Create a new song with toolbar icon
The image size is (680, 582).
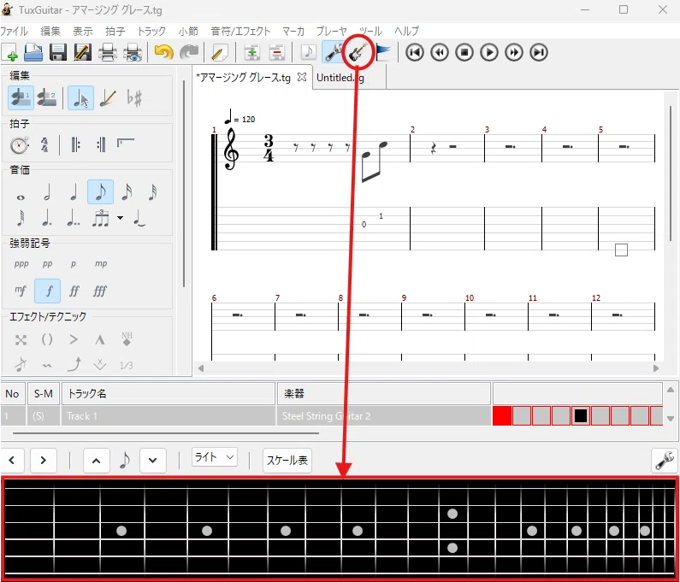point(10,52)
